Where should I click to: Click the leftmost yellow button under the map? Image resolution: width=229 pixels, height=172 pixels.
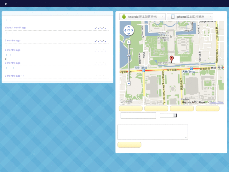click(131, 109)
